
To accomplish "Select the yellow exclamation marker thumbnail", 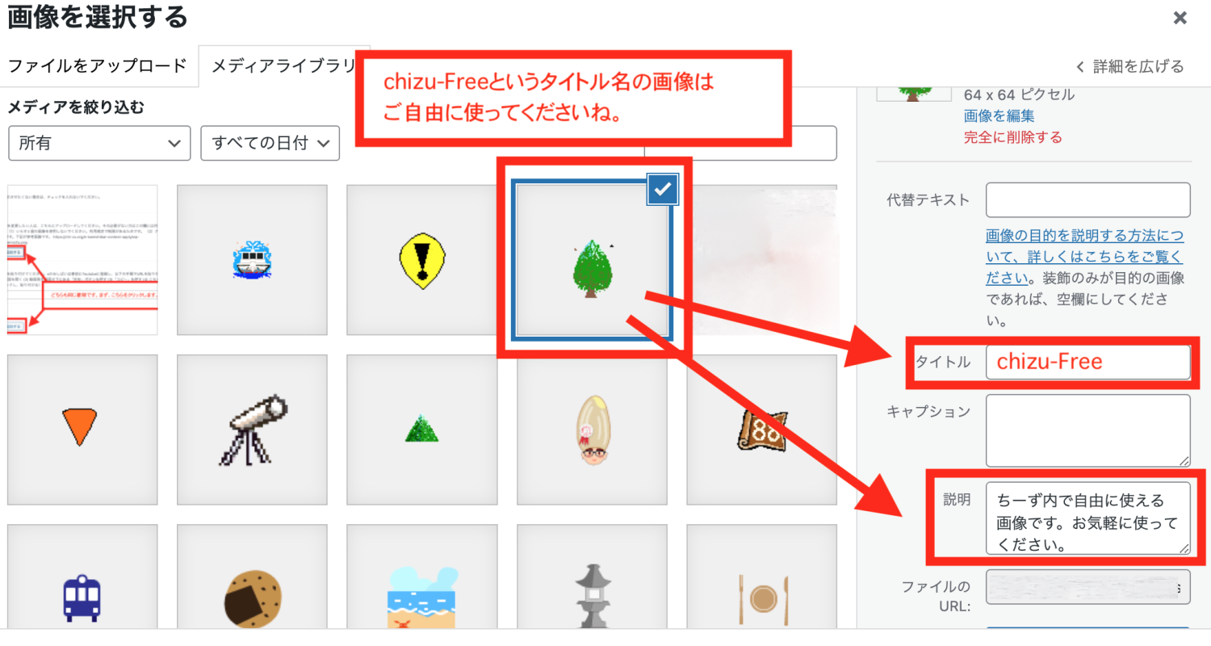I will (422, 260).
